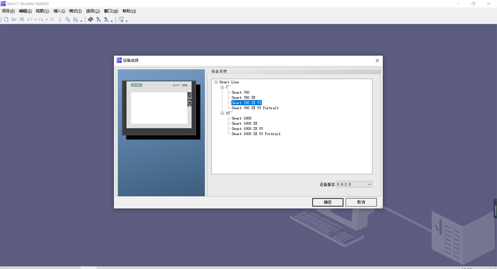Screen dimensions: 497x269
Task: Click the 设备类型 section header
Action: [219, 71]
